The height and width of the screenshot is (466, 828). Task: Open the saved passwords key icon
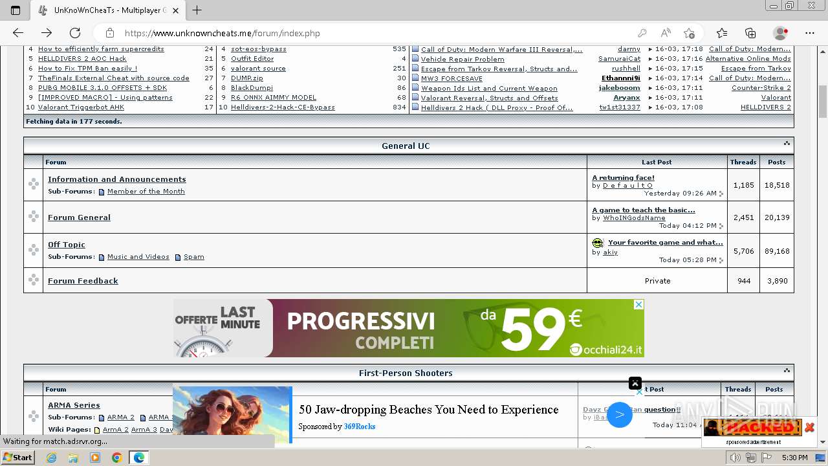tap(642, 33)
